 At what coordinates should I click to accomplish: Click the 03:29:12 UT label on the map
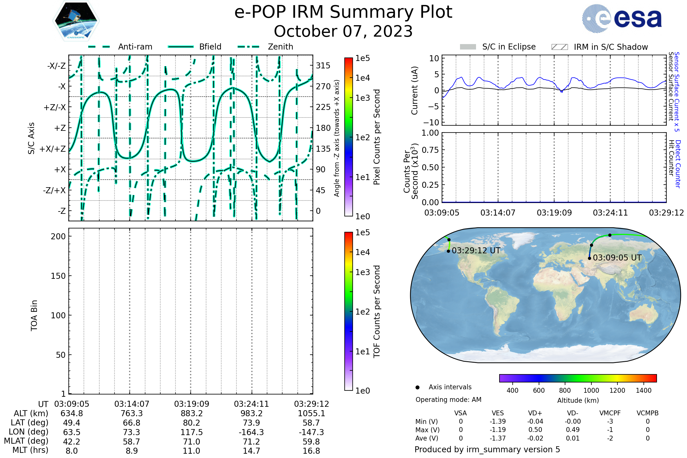click(476, 251)
